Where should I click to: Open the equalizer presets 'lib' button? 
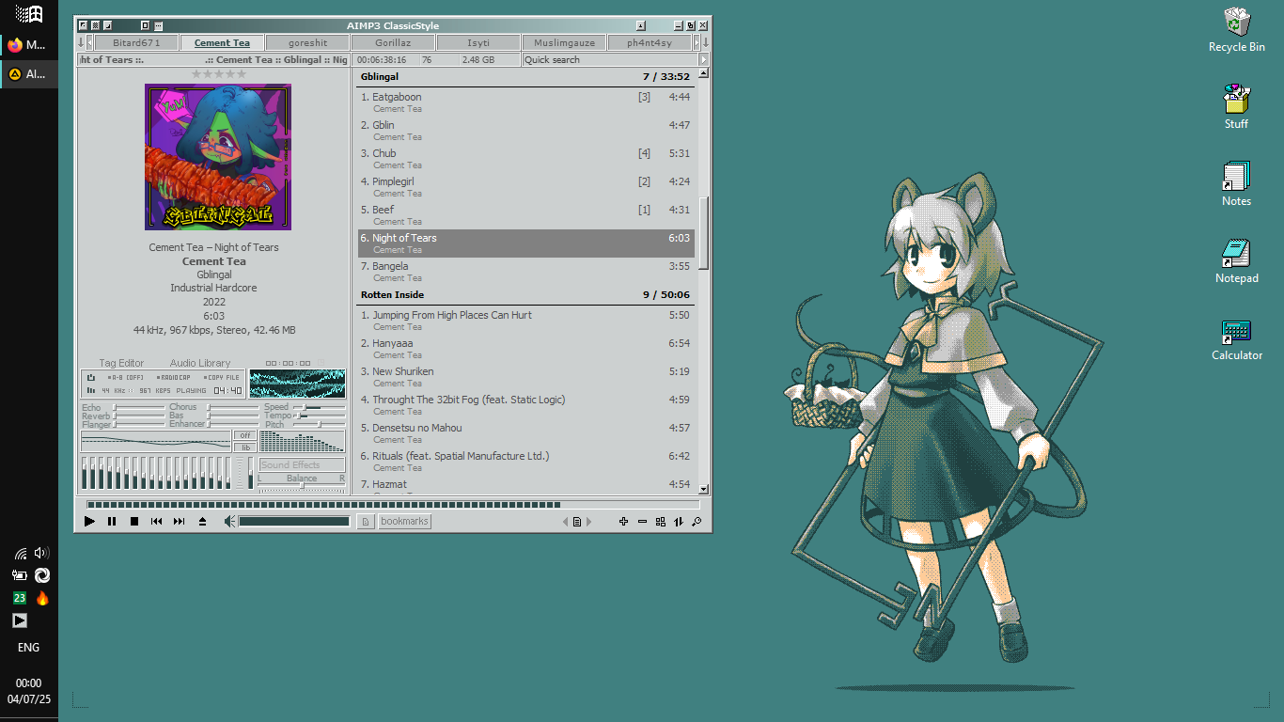pos(245,447)
